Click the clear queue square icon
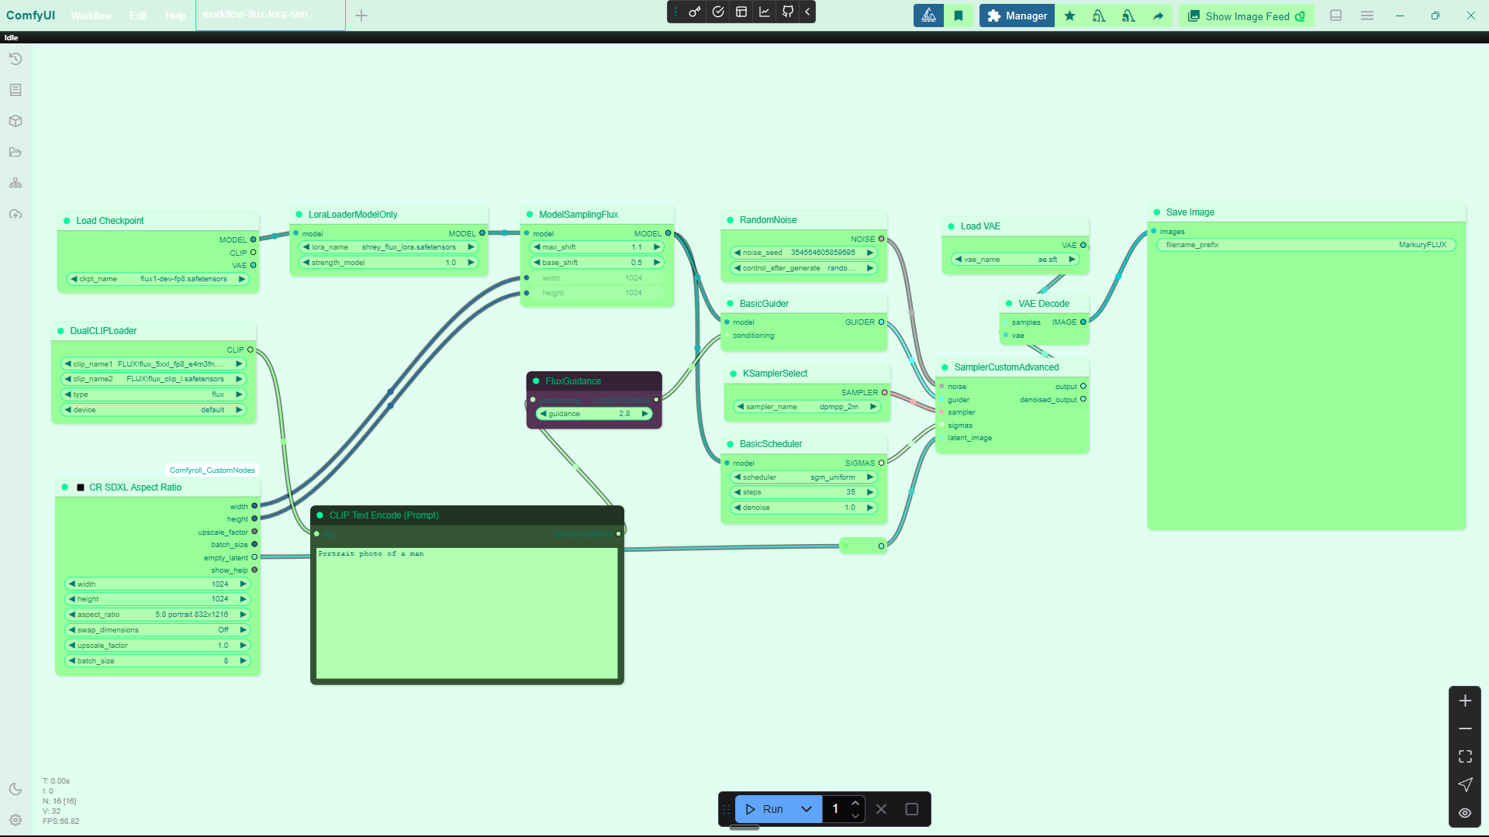This screenshot has height=837, width=1489. click(x=912, y=809)
